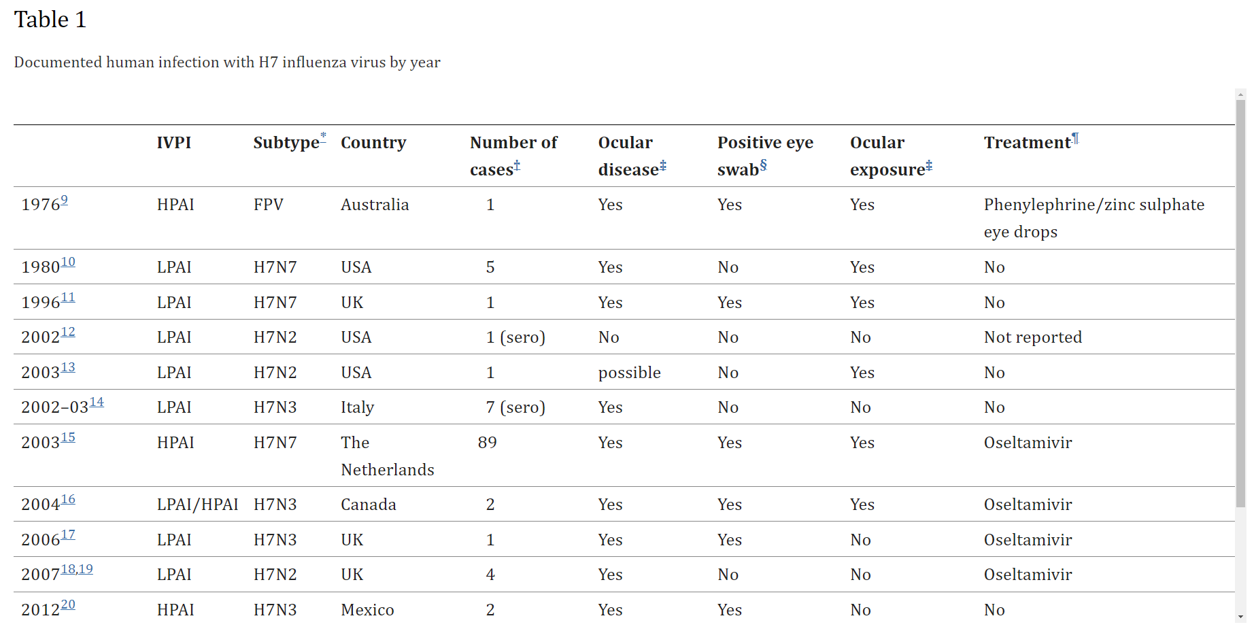The width and height of the screenshot is (1254, 629).
Task: Click reference 18 next to 2007
Action: click(68, 570)
